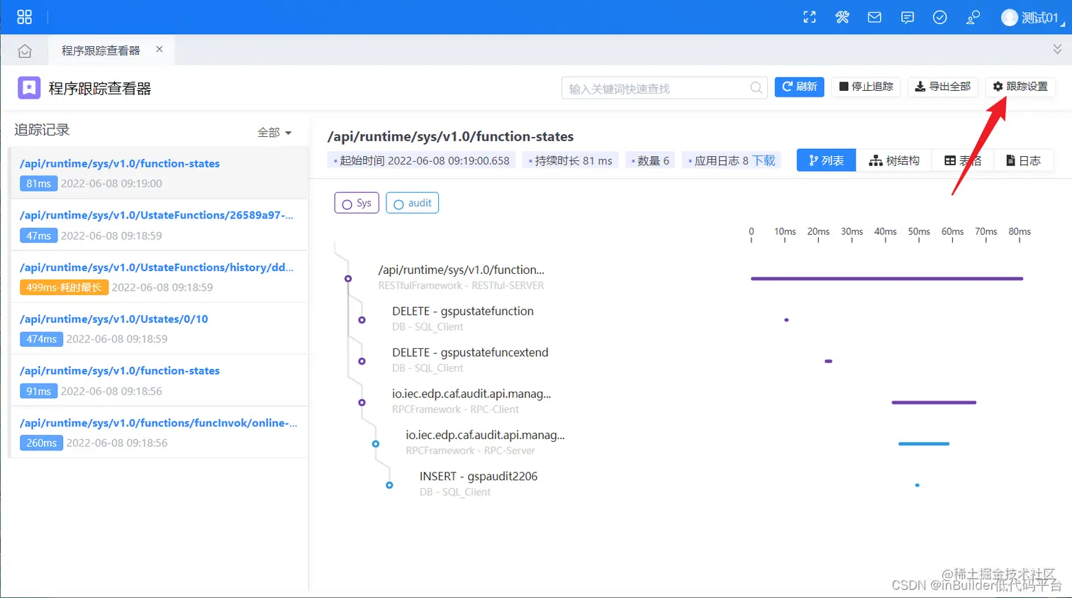Click the RPC-Client span tree node circle
The image size is (1072, 598).
click(362, 402)
